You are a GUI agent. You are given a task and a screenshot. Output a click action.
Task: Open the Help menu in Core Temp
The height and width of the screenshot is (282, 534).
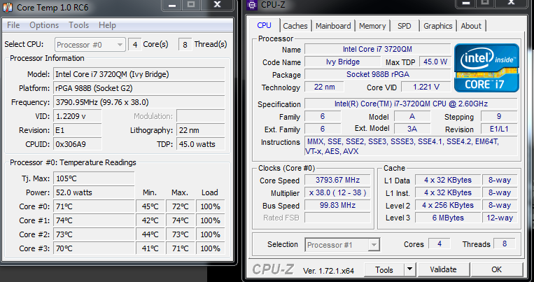107,25
